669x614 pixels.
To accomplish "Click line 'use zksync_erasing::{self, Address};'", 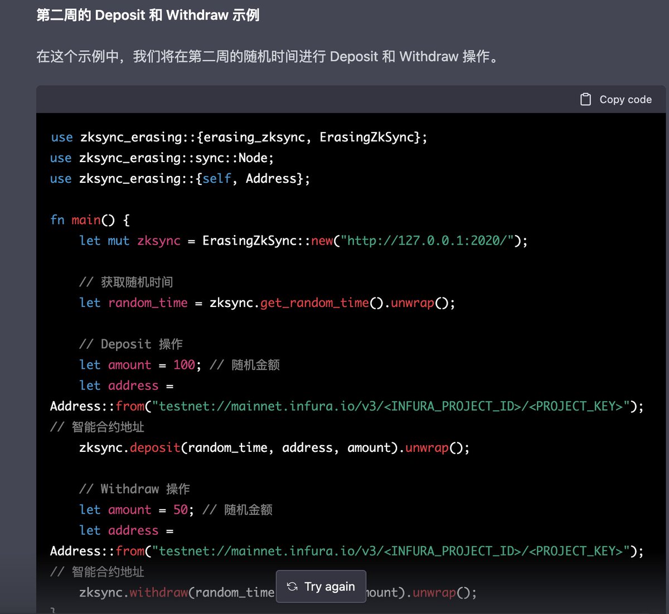I will pos(180,178).
